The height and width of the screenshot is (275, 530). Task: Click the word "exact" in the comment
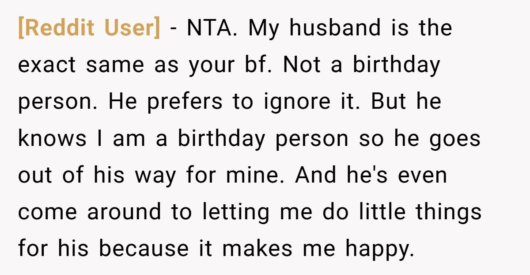47,65
